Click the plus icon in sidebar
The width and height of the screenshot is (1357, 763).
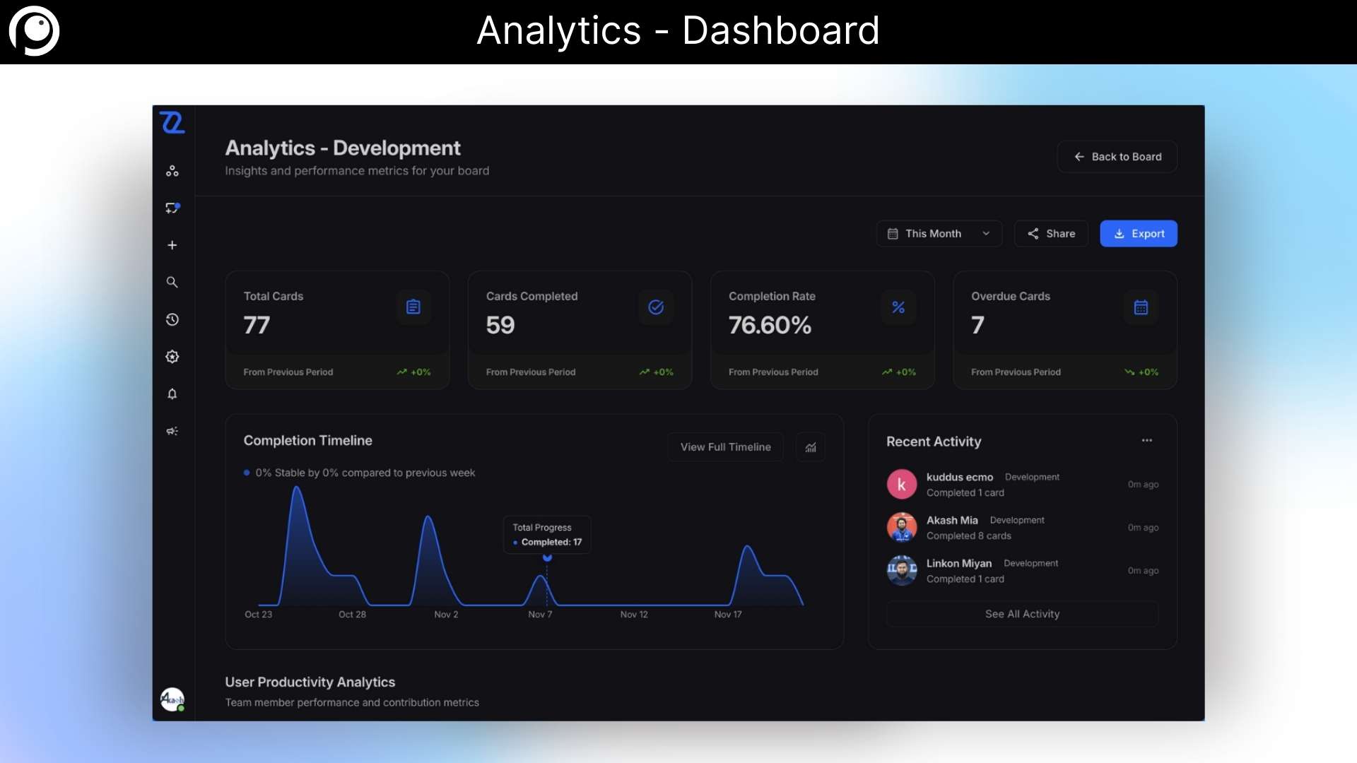tap(172, 245)
